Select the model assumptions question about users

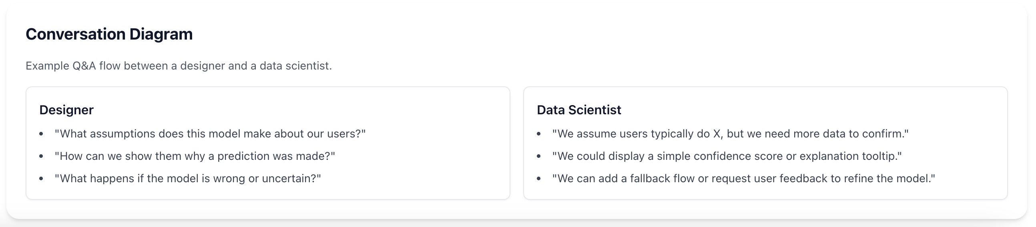coord(210,134)
